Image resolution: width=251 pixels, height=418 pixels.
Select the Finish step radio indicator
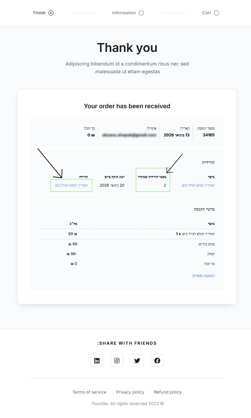[51, 13]
